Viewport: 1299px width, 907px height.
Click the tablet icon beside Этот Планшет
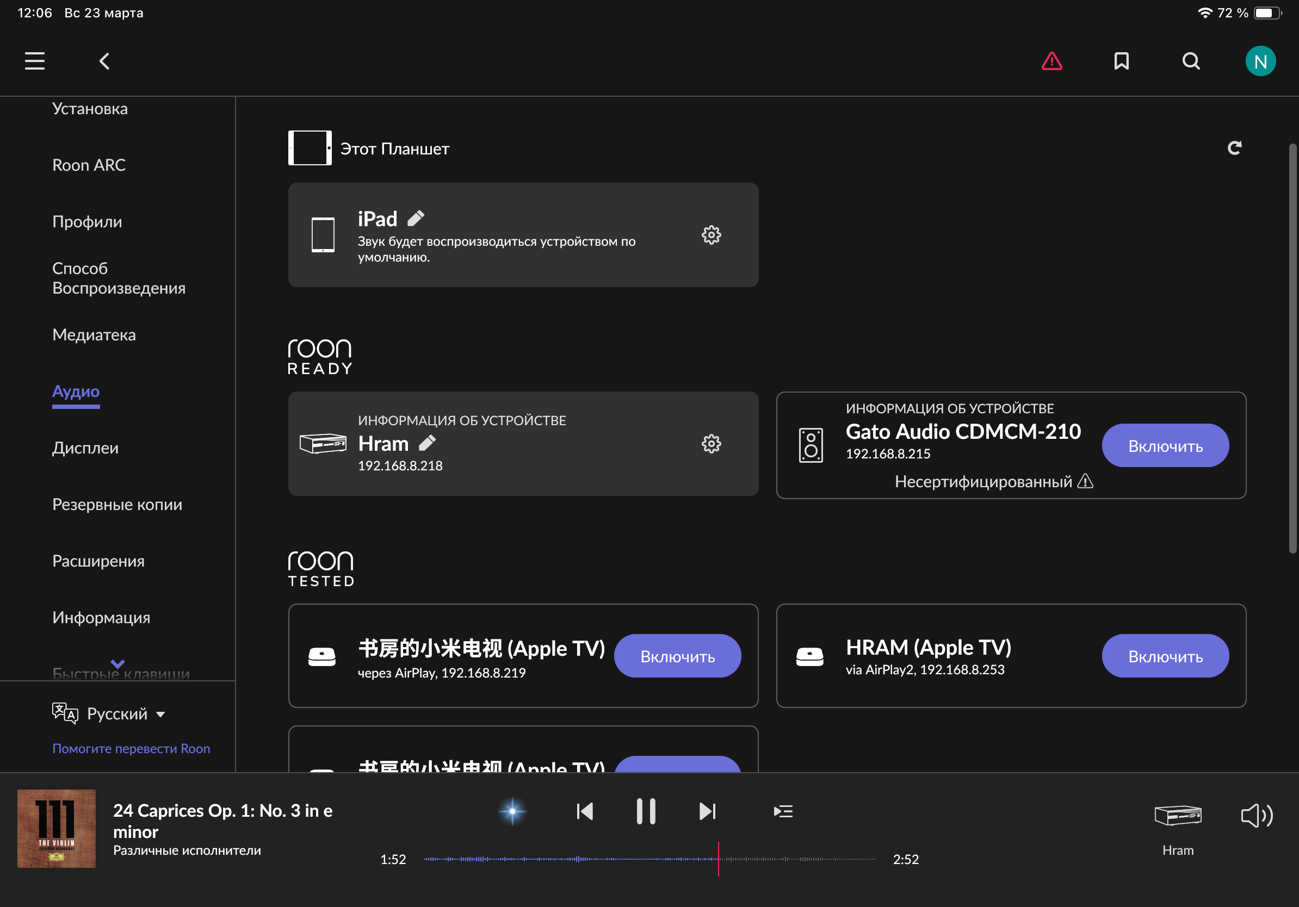click(310, 148)
